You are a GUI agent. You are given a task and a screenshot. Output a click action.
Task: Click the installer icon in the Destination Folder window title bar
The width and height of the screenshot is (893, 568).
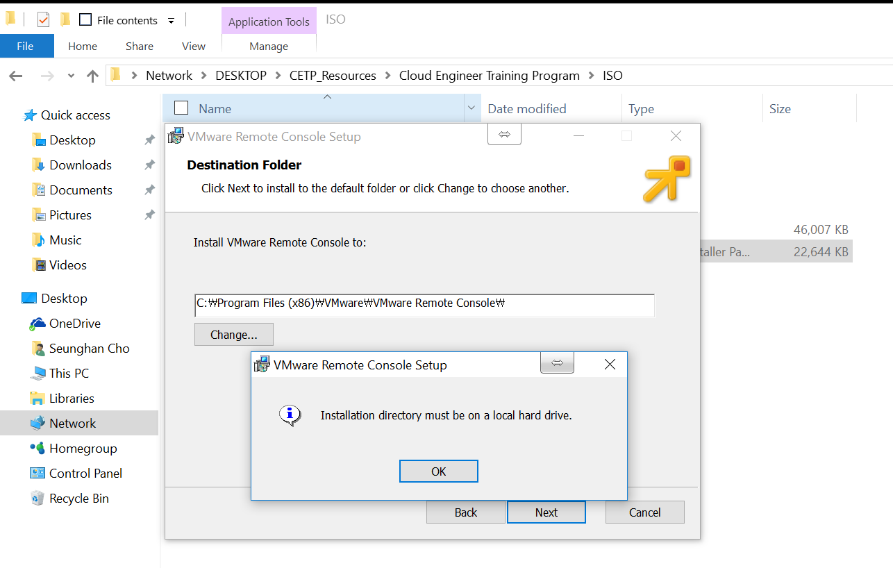176,136
